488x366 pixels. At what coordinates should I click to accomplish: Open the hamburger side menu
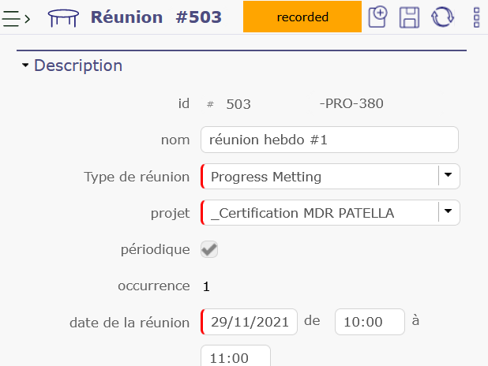(x=11, y=17)
